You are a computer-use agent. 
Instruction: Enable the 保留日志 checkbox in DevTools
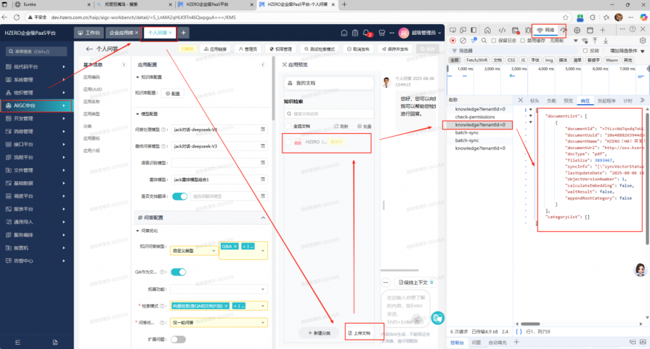(493, 41)
